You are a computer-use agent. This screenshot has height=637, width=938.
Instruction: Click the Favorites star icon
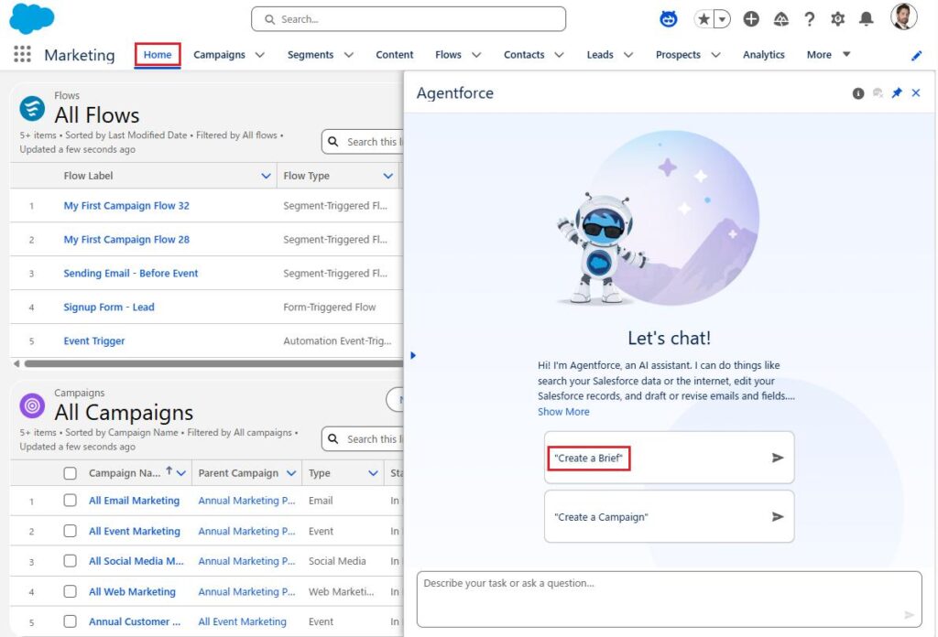point(704,19)
